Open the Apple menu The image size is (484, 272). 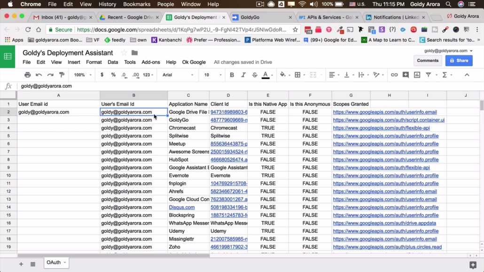pyautogui.click(x=10, y=4)
